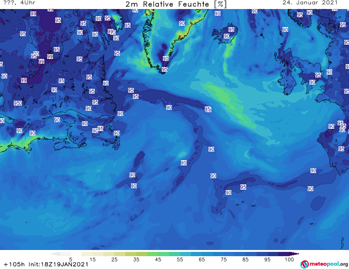Viewport: 349px width, 269px height.
Task: Click the "90" contour label on Iceland
Action: (x=227, y=36)
